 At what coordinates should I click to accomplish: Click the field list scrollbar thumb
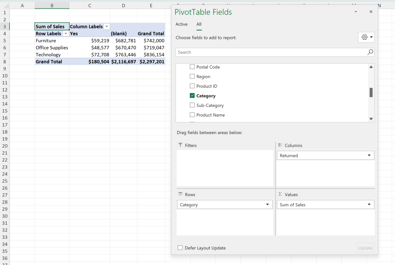[371, 93]
